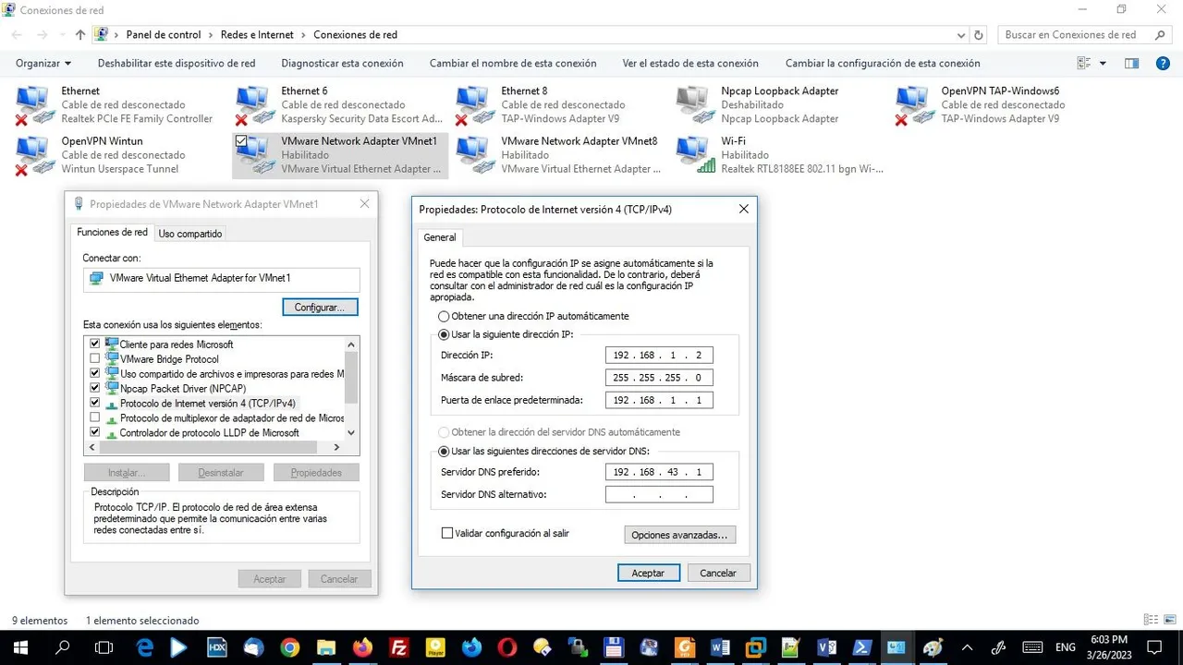
Task: Toggle Protocolo de Internet versión 4 checkbox
Action: tap(94, 403)
